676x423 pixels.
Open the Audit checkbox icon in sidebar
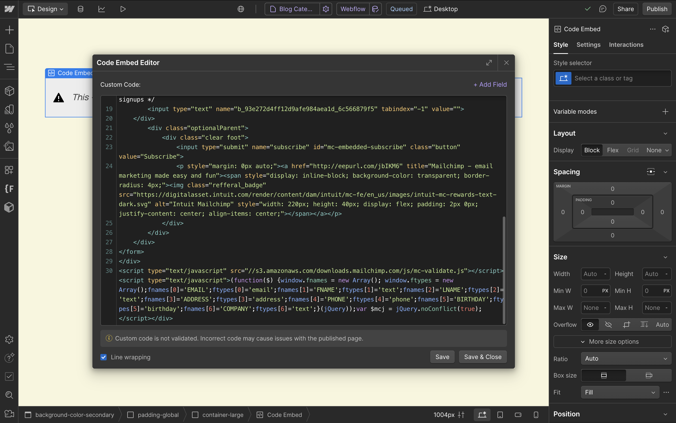click(x=9, y=376)
